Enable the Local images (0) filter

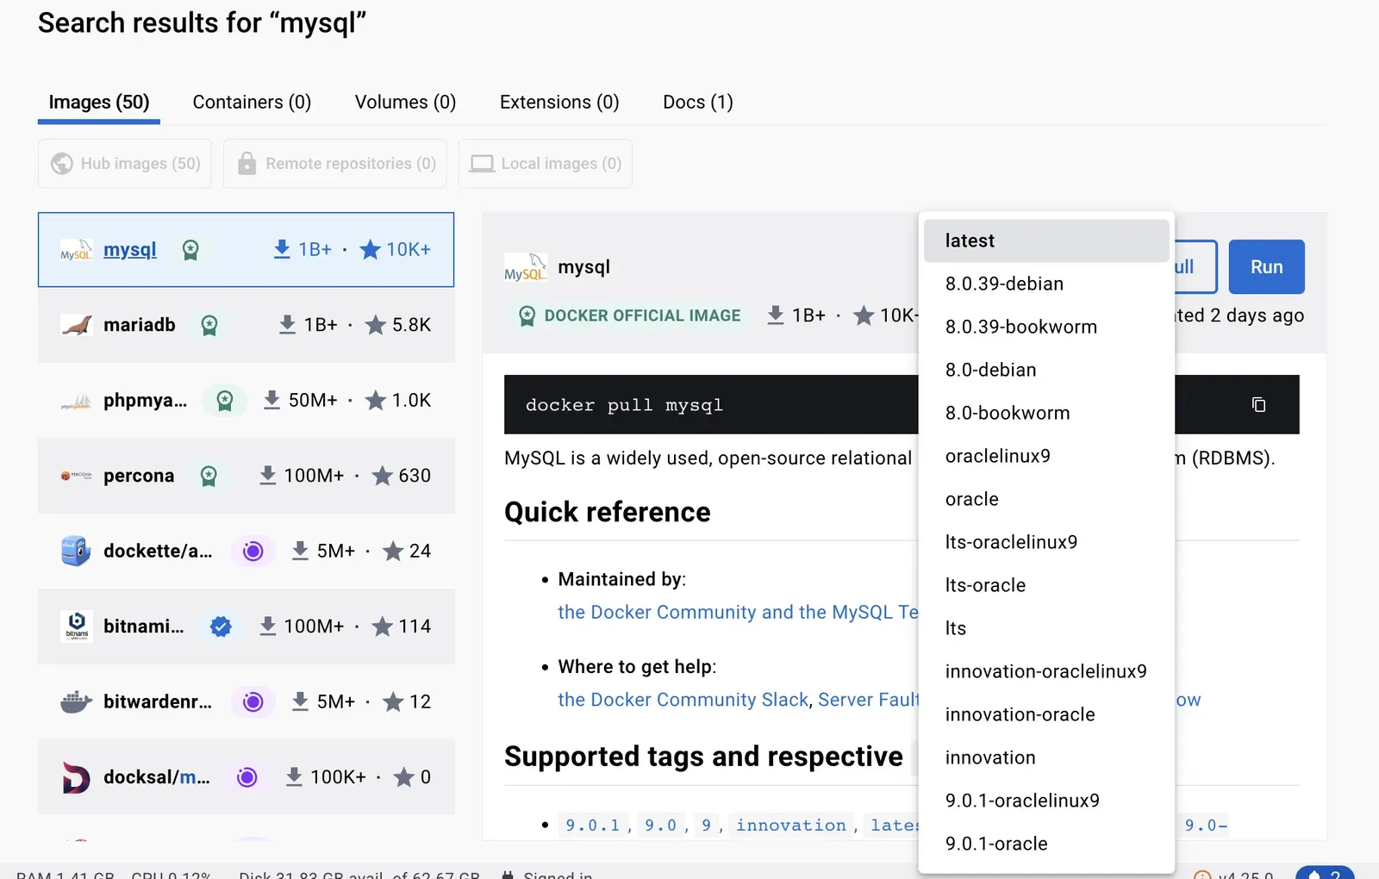[545, 164]
